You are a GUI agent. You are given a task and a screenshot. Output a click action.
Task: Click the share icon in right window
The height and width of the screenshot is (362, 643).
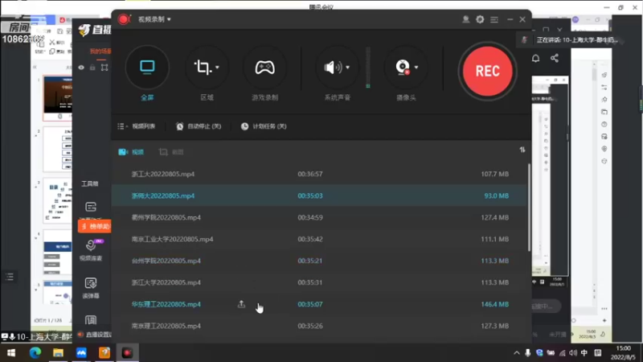555,58
